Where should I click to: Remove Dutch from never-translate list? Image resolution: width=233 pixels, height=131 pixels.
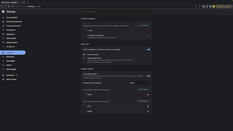tap(148, 106)
